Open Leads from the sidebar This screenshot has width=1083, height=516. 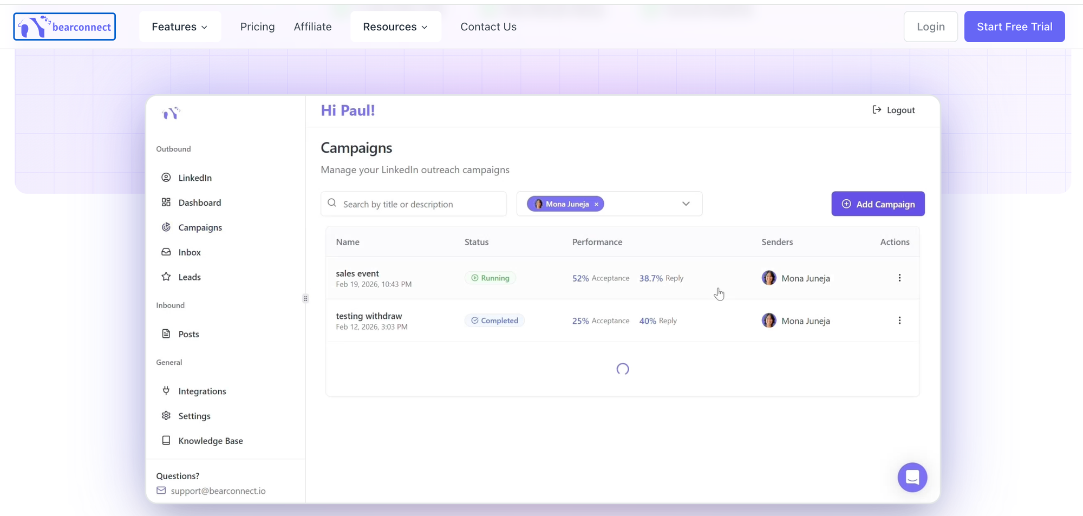(x=189, y=277)
